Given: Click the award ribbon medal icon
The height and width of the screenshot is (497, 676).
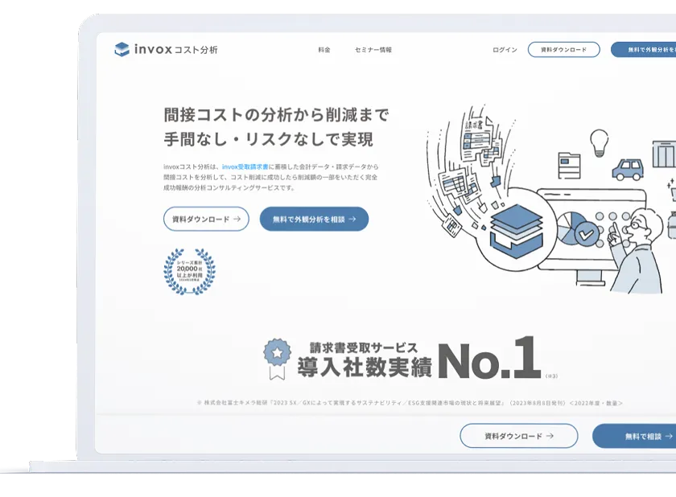Looking at the screenshot, I should click(277, 359).
